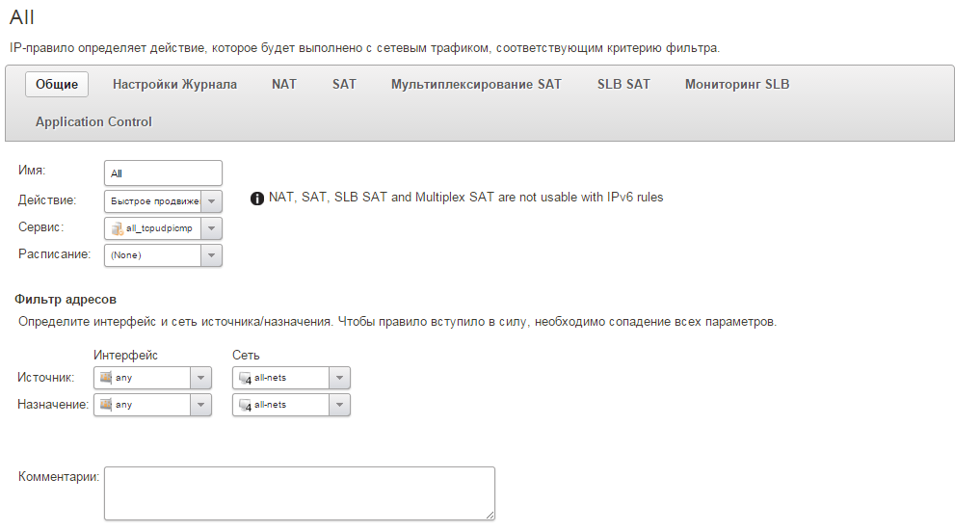Click the destination network all-nets icon
This screenshot has width=980, height=531.
point(245,406)
